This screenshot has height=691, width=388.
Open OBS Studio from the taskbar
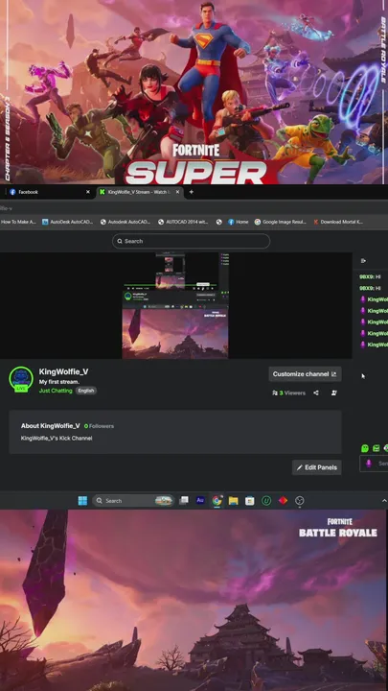point(300,501)
